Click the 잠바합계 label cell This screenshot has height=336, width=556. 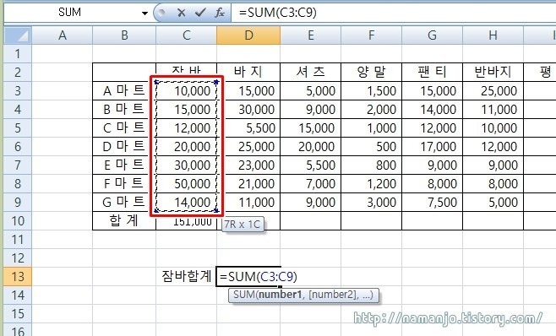coord(187,276)
